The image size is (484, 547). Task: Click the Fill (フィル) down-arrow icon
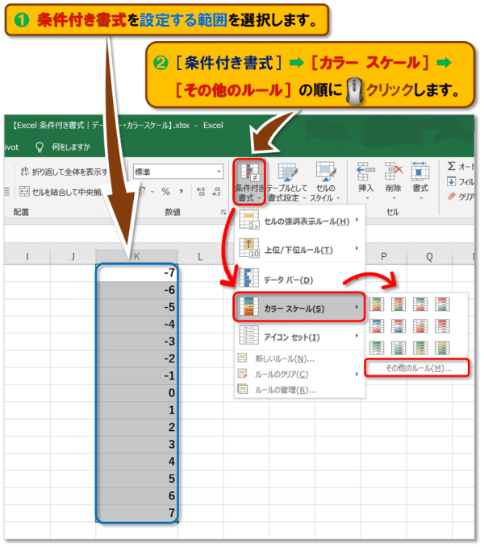tap(451, 181)
